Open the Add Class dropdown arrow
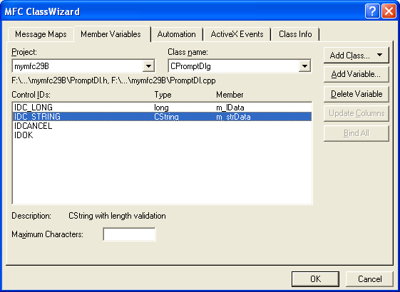Screen dimensions: 400x292 [x=379, y=55]
